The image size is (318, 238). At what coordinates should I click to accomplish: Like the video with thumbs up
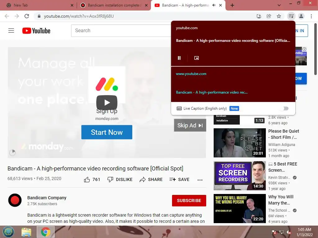[x=92, y=179]
